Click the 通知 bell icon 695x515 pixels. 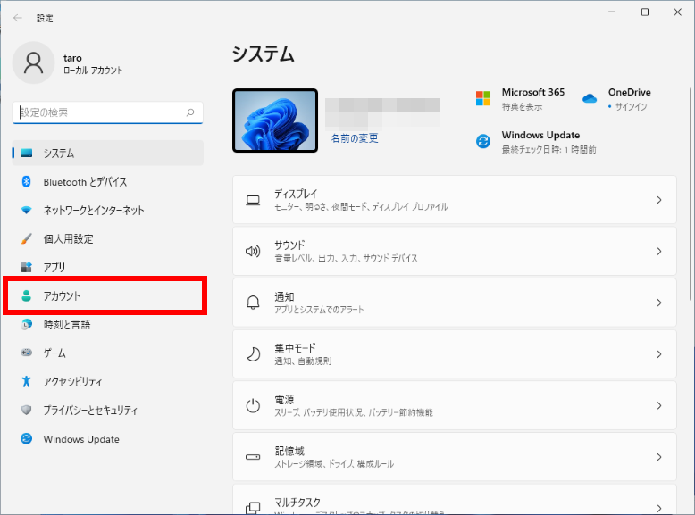point(253,303)
